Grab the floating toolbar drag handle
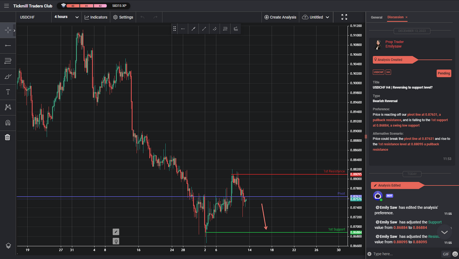459x259 pixels. (x=175, y=28)
